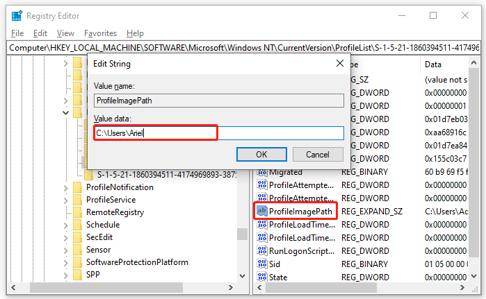Image resolution: width=486 pixels, height=299 pixels.
Task: Minimize the Registry Editor window
Action: 402,15
